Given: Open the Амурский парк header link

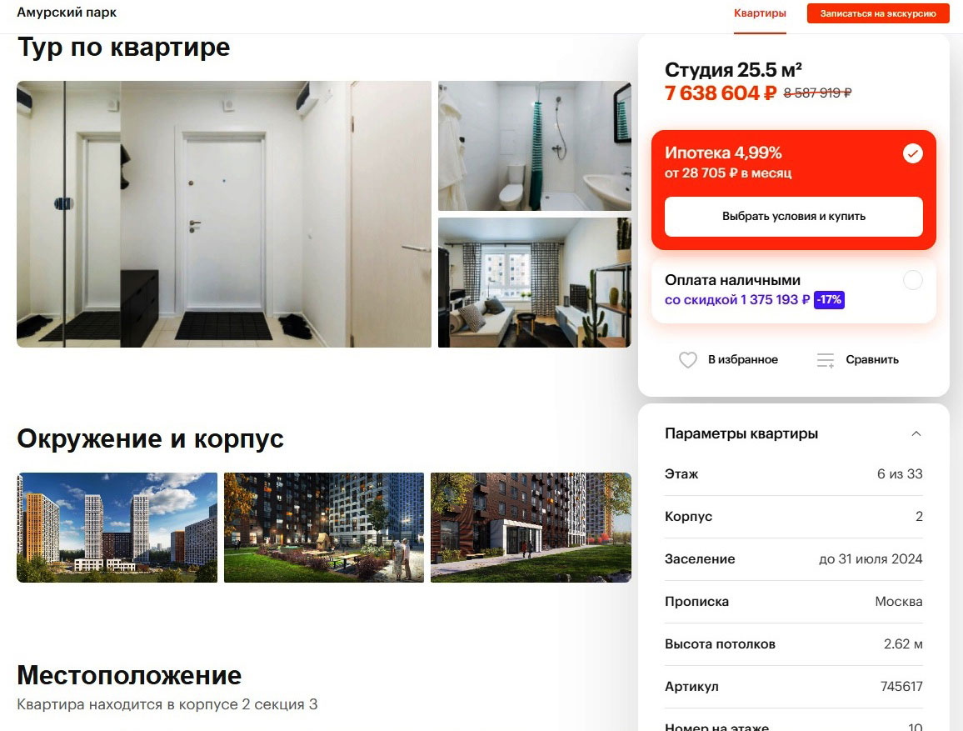Looking at the screenshot, I should pos(67,13).
